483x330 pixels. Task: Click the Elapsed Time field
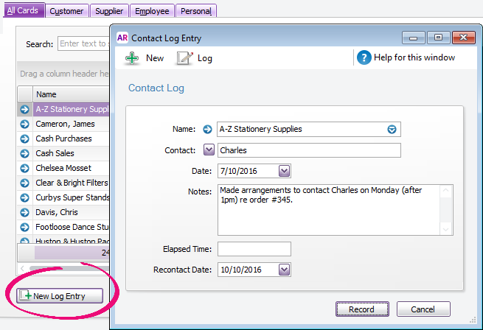click(x=254, y=249)
